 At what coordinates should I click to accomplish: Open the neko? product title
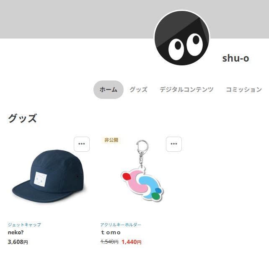coord(16,233)
